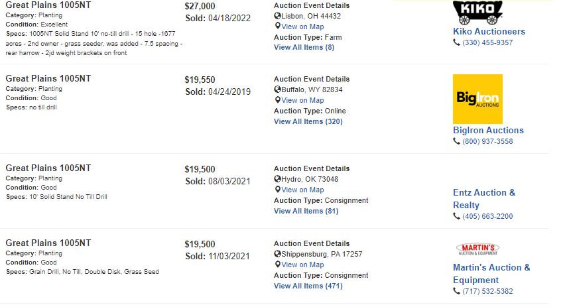Viewport: 569px width, 307px height.
Task: Open View All Items (81) link
Action: 306,211
